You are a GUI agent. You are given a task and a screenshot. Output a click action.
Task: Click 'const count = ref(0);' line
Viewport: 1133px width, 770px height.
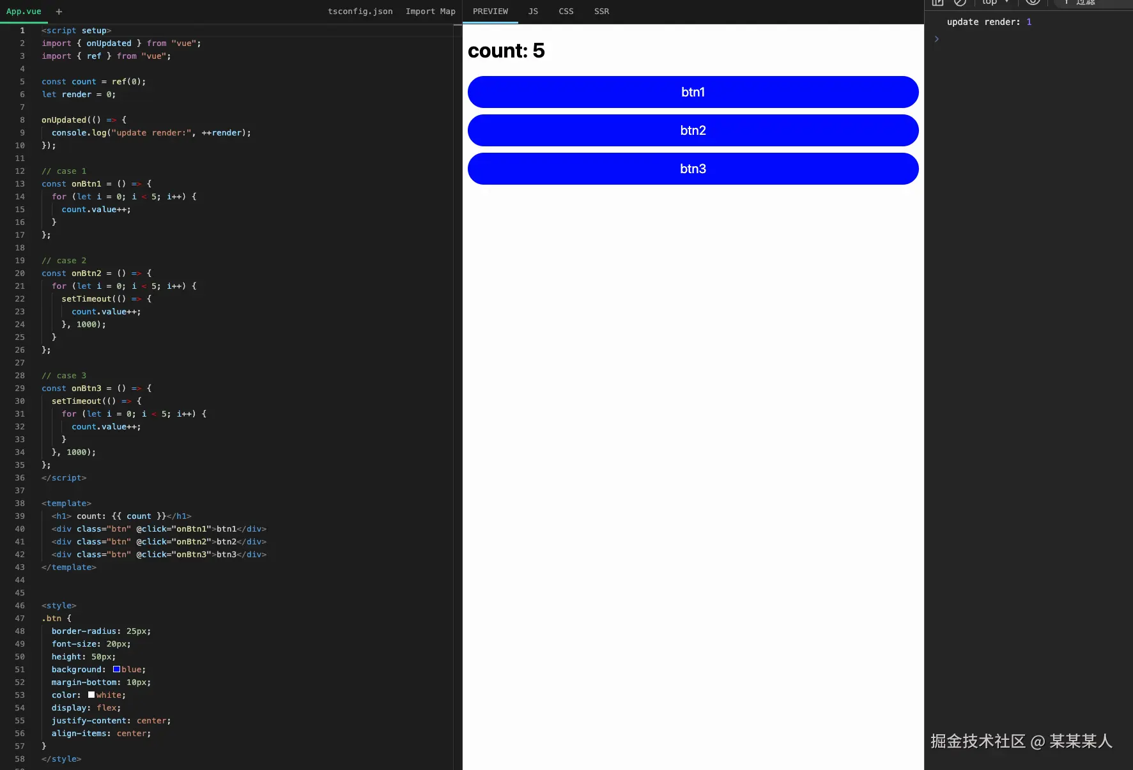(x=93, y=81)
